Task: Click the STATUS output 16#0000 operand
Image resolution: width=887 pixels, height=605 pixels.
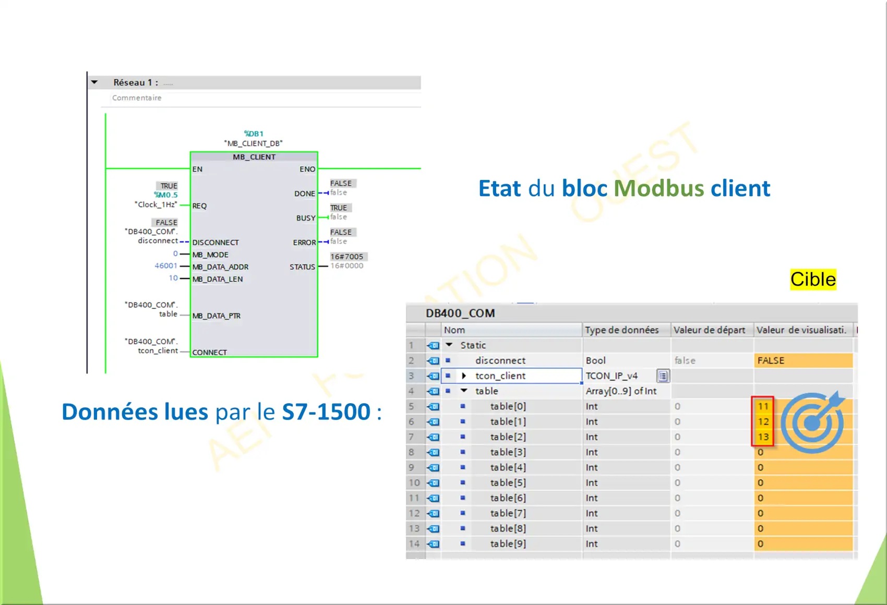Action: (347, 266)
